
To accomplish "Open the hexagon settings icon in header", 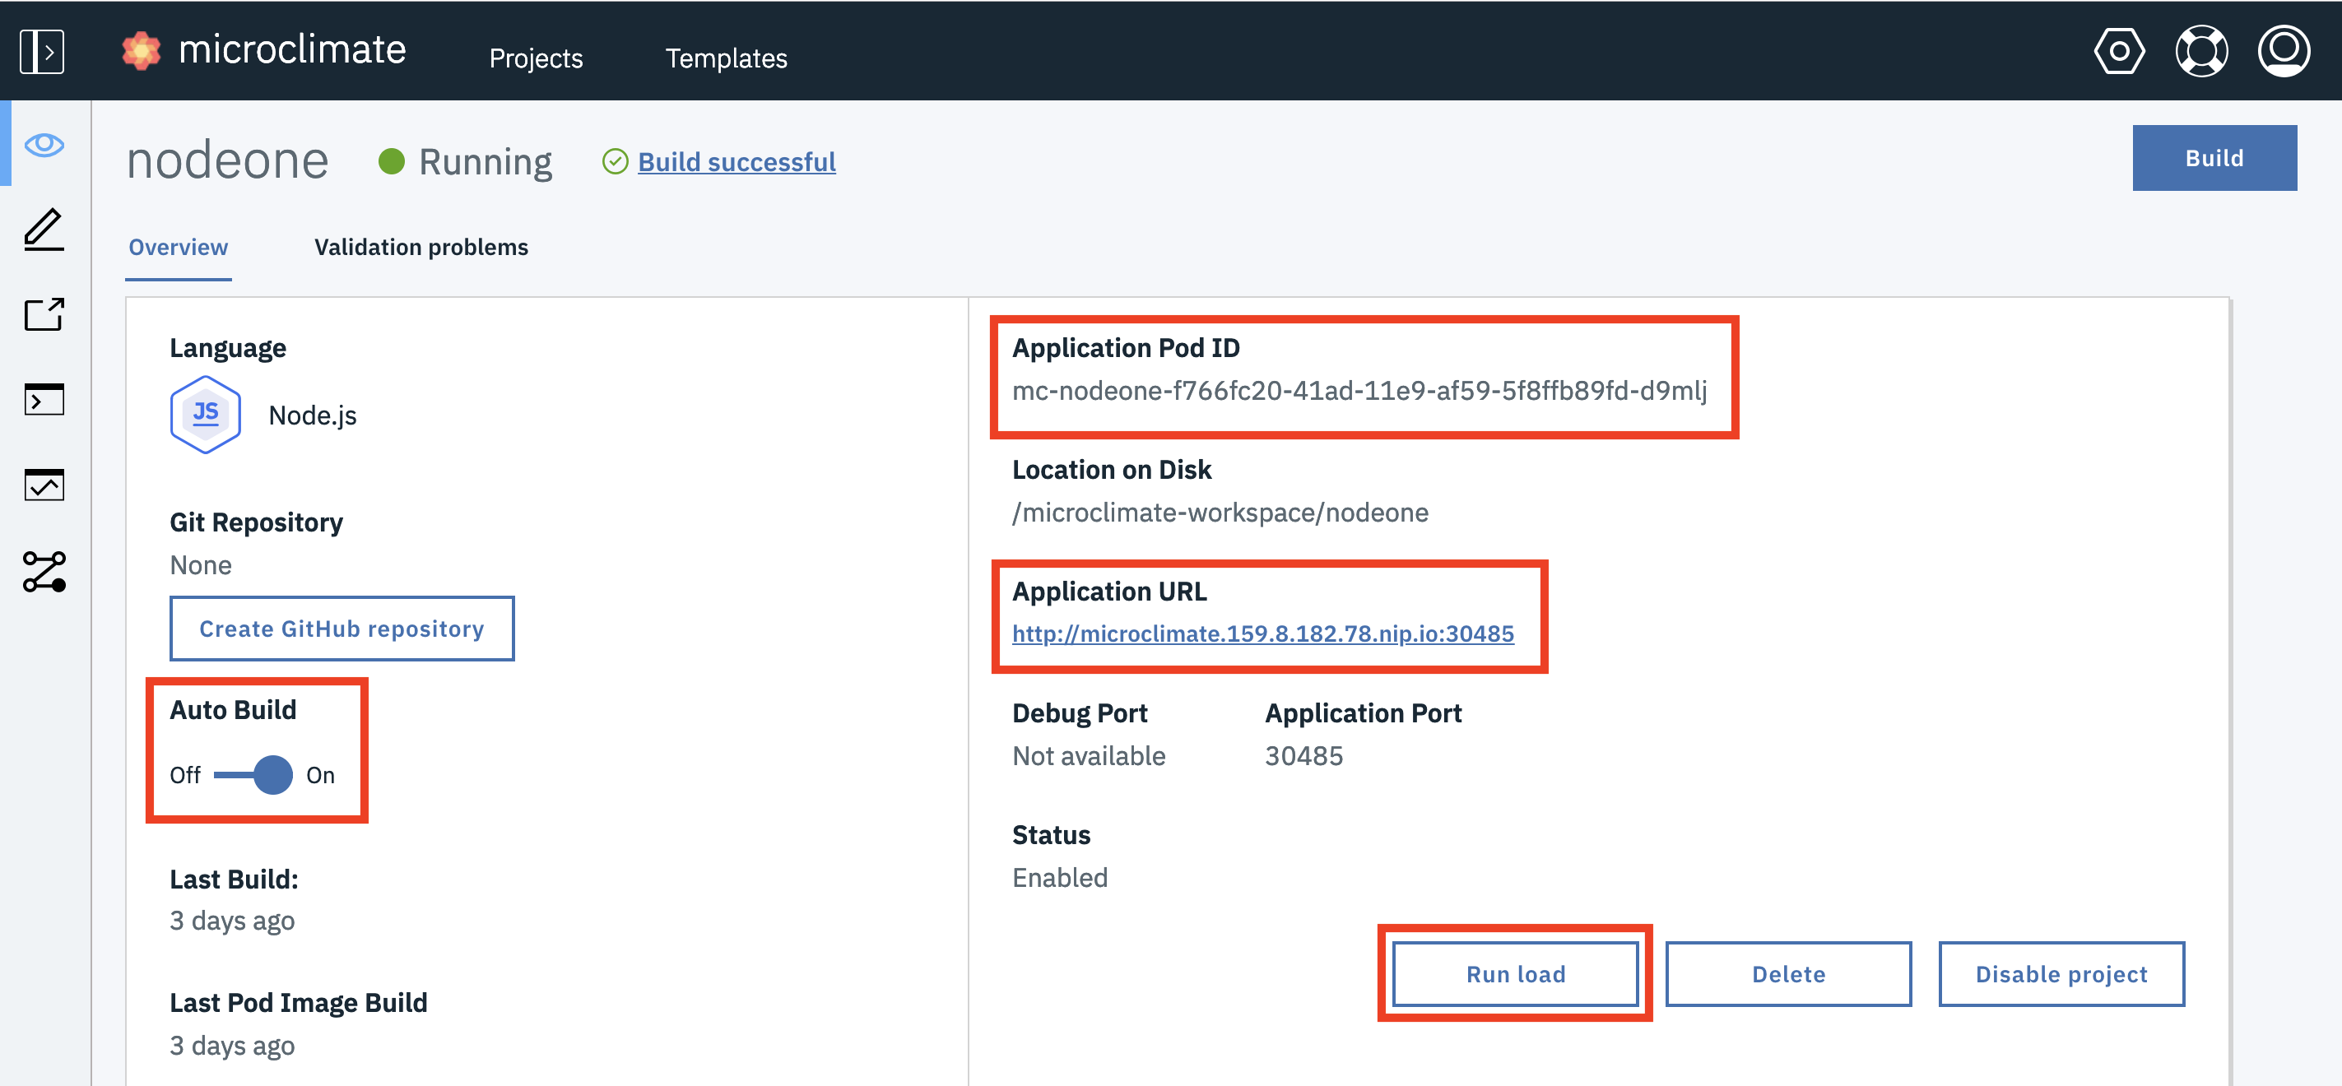I will (2118, 52).
